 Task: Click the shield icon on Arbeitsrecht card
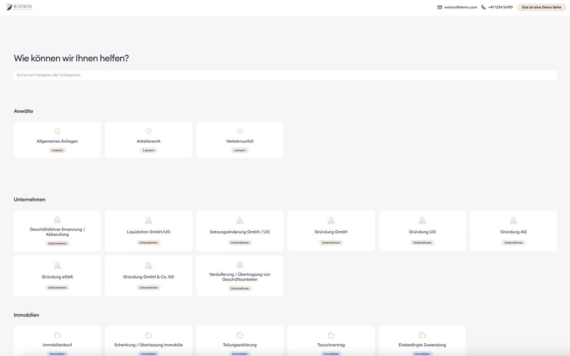(x=149, y=131)
